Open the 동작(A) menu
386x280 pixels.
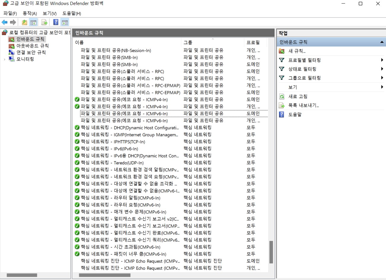[30, 13]
